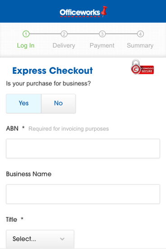Click step 3 circle in progress bar
The height and width of the screenshot is (249, 166).
pyautogui.click(x=102, y=34)
